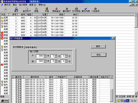This screenshot has height=103, width=138.
Task: Switch to the 按箱号查询 tab
Action: [30, 47]
